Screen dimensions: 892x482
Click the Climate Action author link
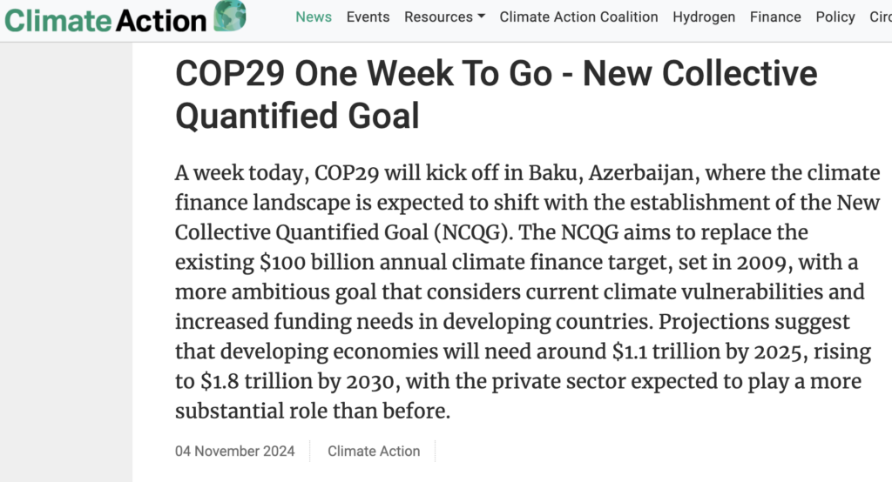point(374,451)
